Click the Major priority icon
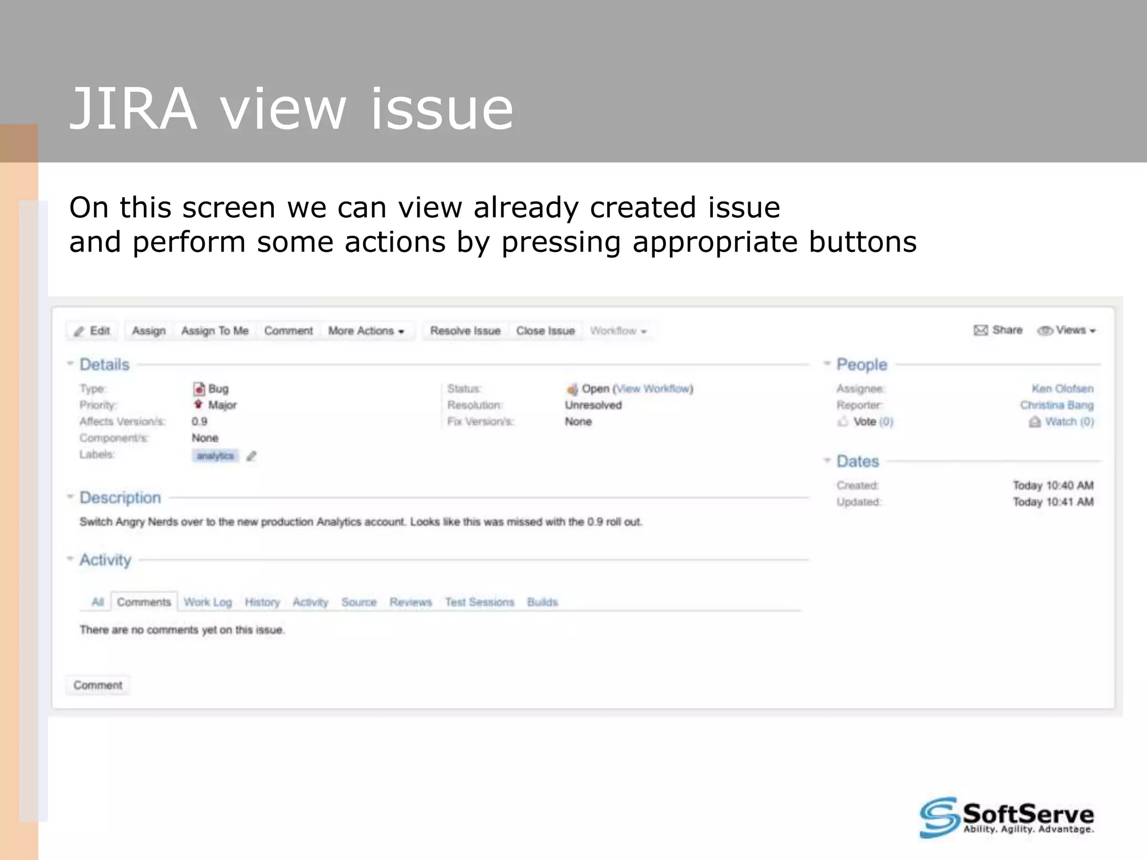 coord(198,404)
